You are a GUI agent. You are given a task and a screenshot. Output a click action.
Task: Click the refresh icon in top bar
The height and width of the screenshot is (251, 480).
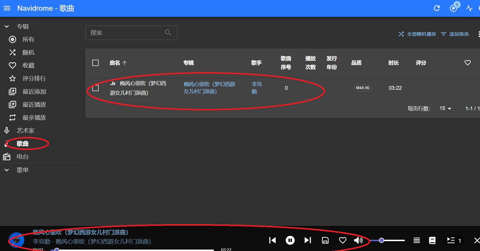(x=437, y=8)
